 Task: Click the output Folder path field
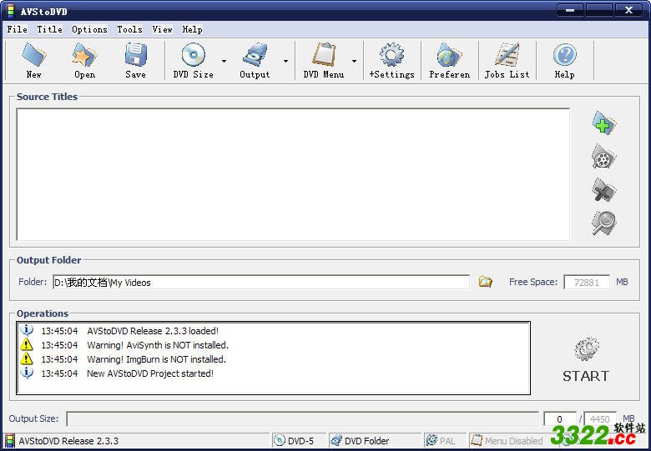261,283
